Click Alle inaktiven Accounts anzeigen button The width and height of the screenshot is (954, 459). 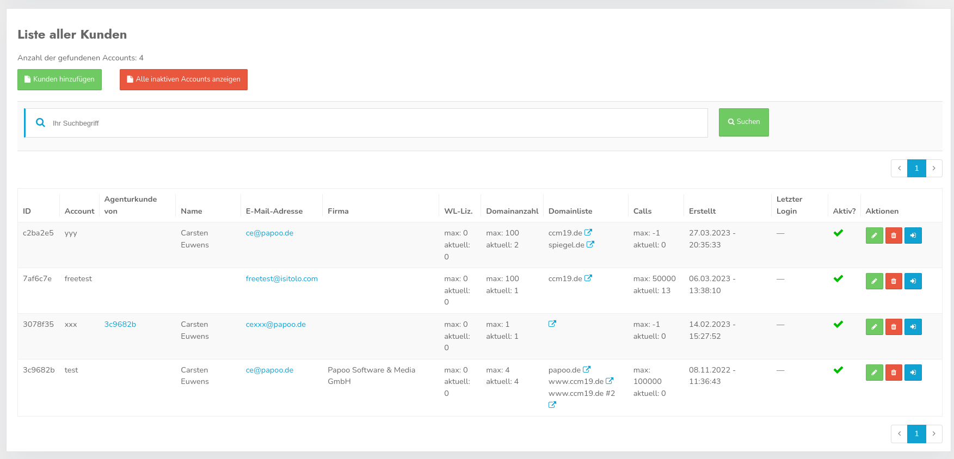coord(183,79)
